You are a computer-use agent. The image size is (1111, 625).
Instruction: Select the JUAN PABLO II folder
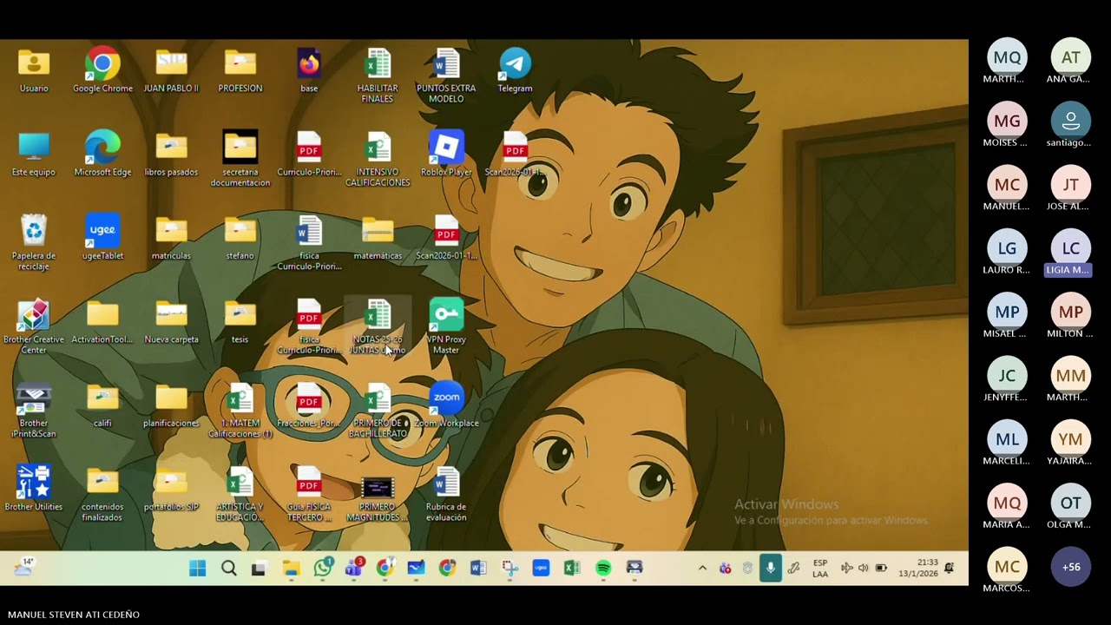coord(171,70)
